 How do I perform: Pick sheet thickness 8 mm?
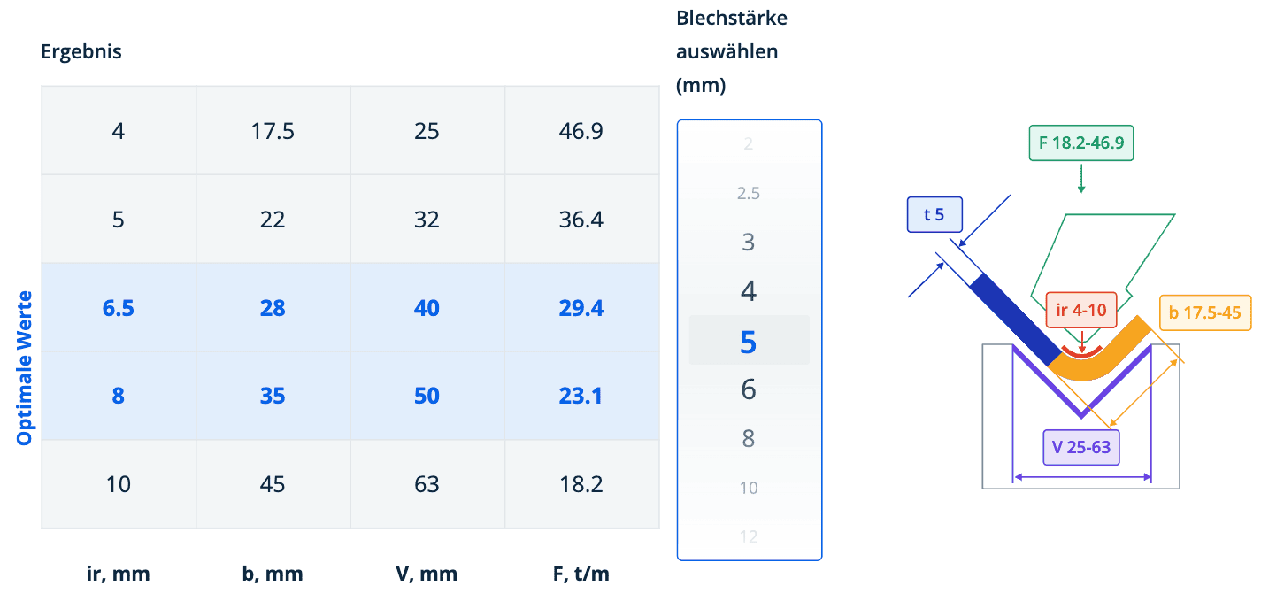749,438
